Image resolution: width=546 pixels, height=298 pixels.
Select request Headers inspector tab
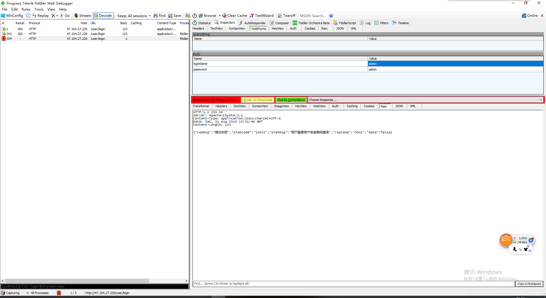(198, 28)
